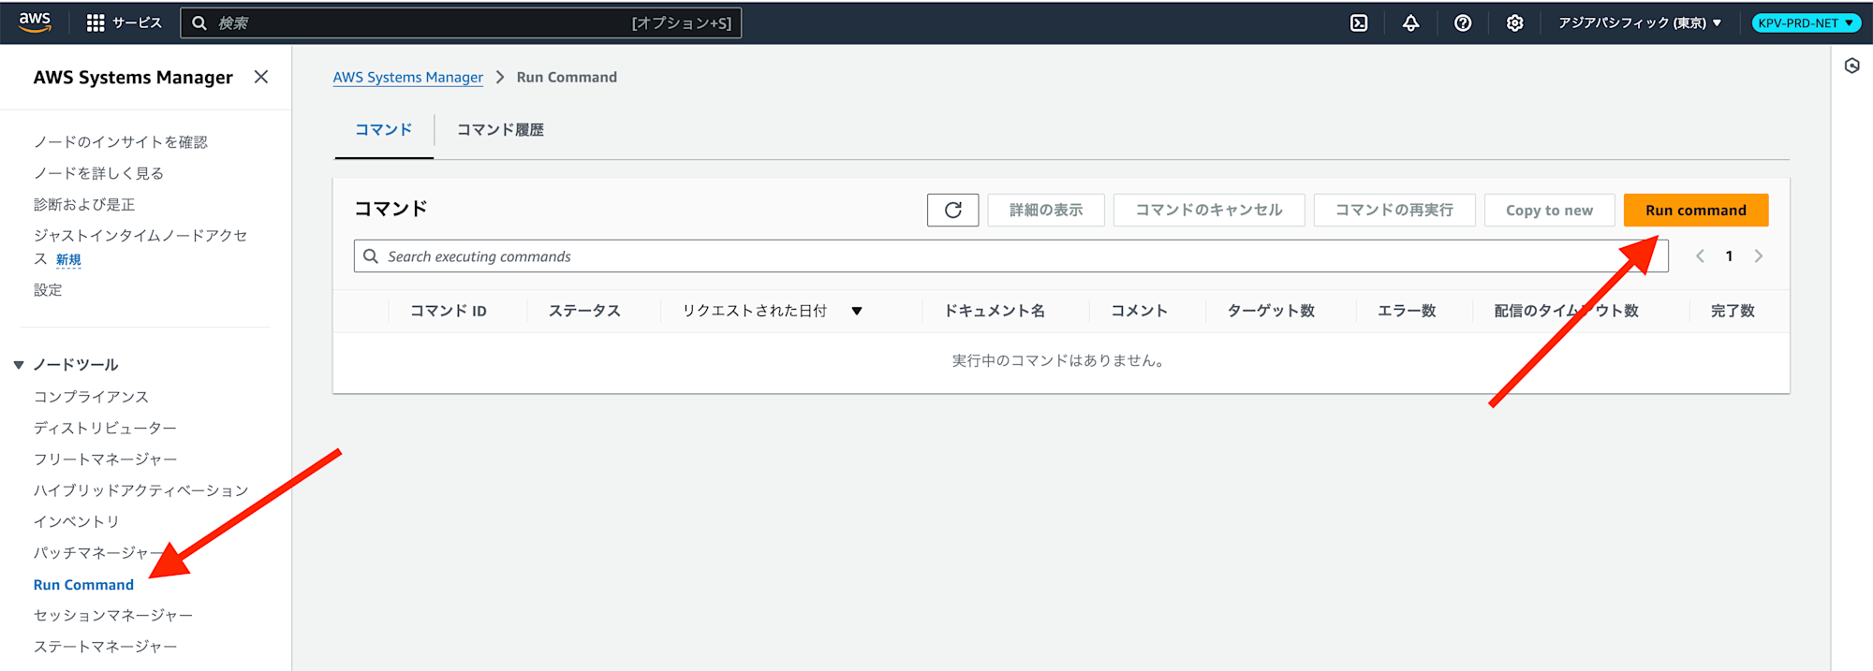Open フリートマネージャー in sidebar

pyautogui.click(x=106, y=459)
